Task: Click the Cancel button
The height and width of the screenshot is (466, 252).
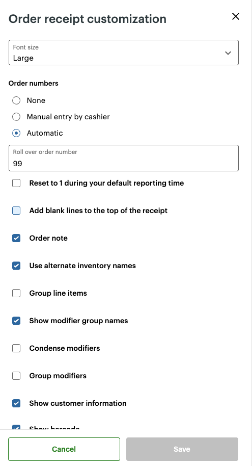Action: [x=64, y=449]
